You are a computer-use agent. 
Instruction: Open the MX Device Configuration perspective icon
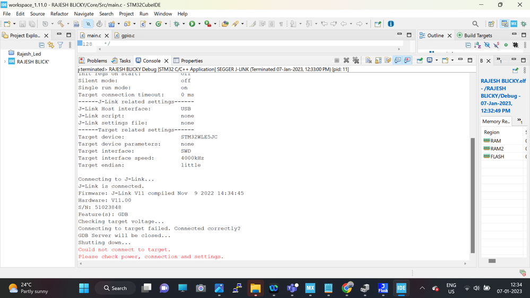(x=514, y=24)
